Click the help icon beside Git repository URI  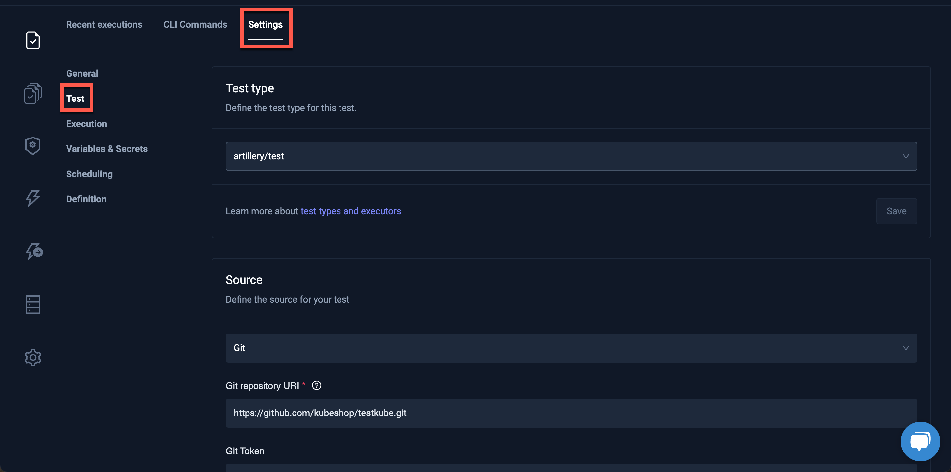click(316, 385)
